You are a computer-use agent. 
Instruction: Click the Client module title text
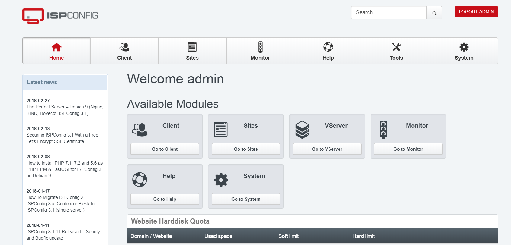[x=171, y=126]
